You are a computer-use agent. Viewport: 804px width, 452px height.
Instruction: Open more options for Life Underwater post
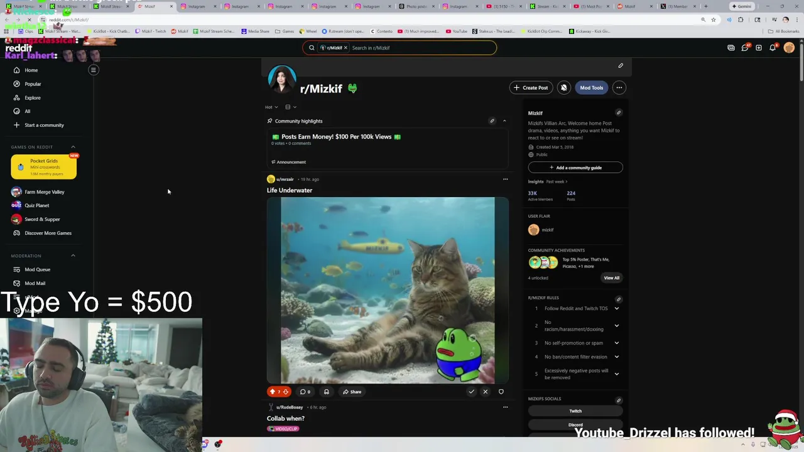(505, 180)
